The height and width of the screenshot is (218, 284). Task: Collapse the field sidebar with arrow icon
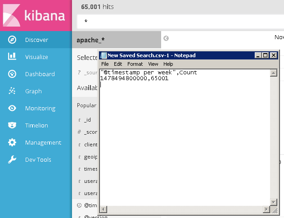(x=166, y=38)
